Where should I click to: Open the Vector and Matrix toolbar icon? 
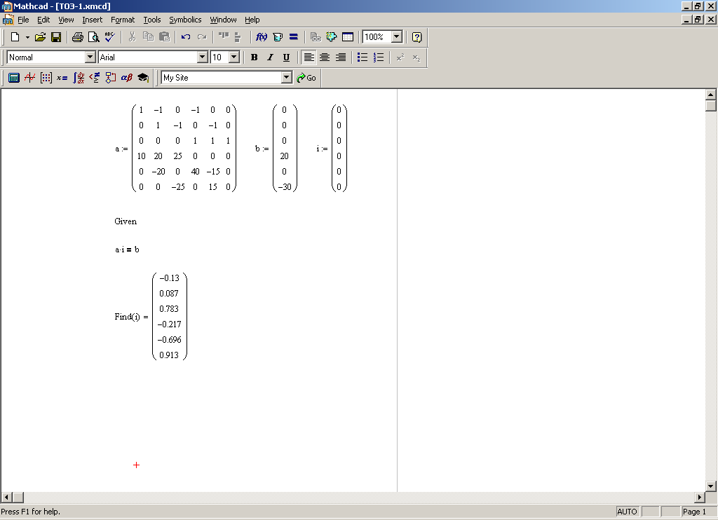46,78
